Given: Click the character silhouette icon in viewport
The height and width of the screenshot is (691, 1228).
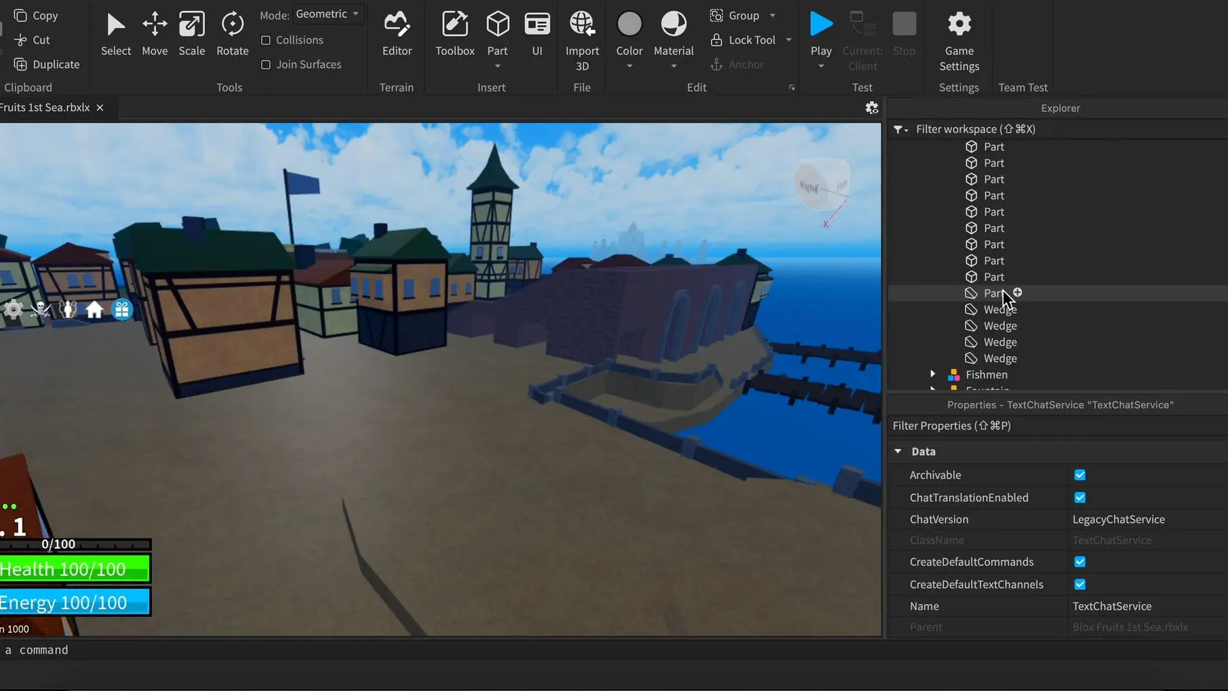Looking at the screenshot, I should [x=68, y=310].
